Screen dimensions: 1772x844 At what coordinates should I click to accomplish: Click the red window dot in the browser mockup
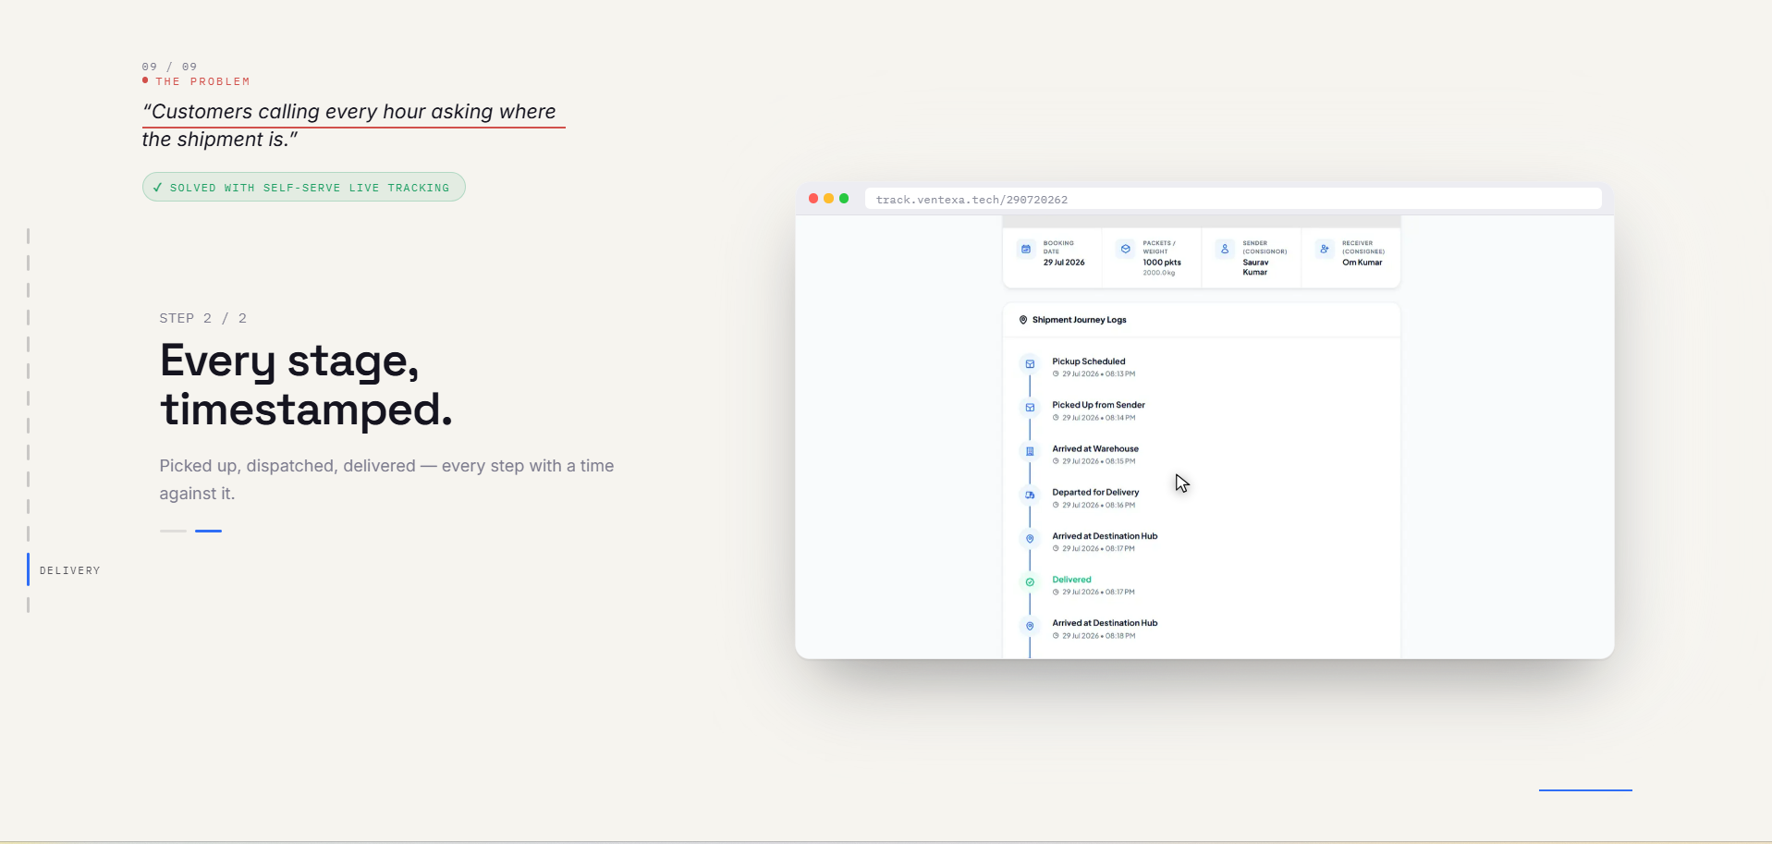(813, 199)
